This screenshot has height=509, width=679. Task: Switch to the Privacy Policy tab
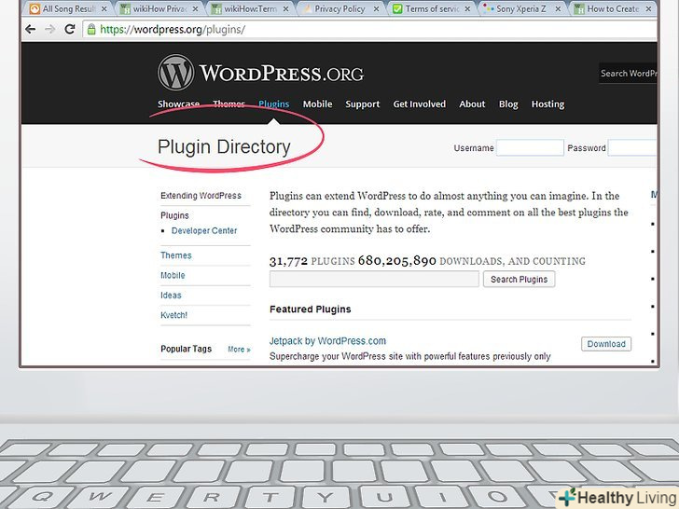(x=339, y=8)
